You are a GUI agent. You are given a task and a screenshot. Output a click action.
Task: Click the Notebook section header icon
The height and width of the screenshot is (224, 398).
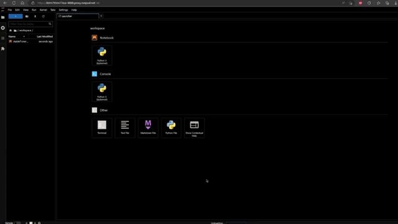click(95, 37)
